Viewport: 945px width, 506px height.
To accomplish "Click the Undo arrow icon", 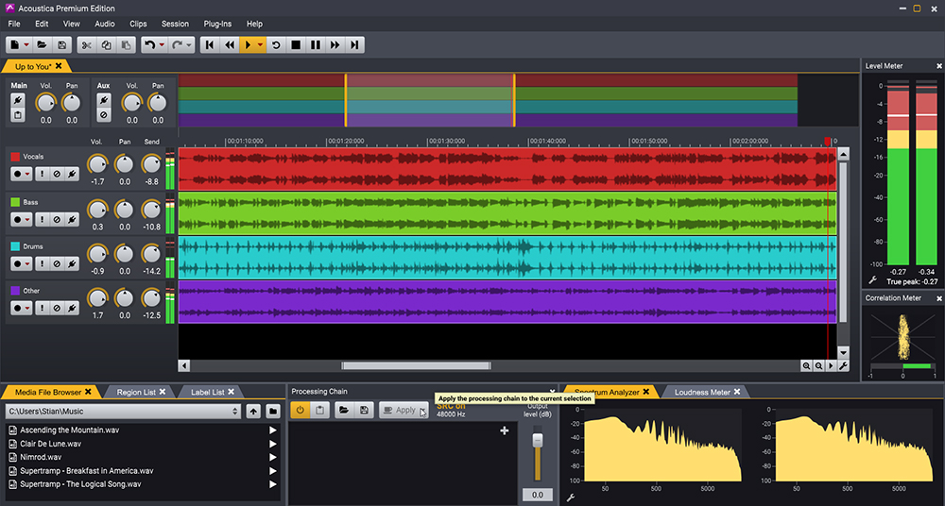I will point(148,44).
